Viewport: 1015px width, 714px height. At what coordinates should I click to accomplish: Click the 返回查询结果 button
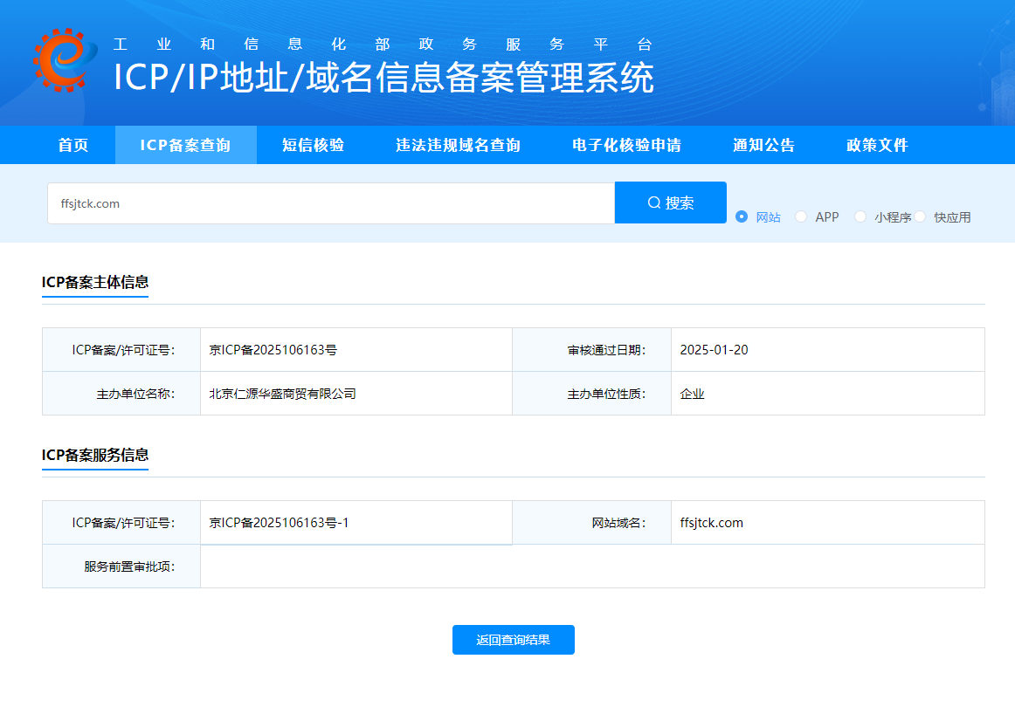tap(514, 640)
